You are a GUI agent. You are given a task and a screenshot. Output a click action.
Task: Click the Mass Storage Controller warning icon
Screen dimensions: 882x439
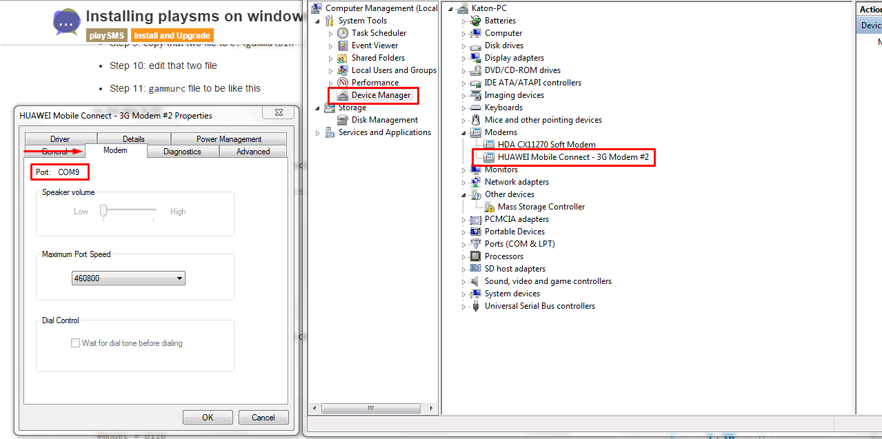pyautogui.click(x=489, y=207)
